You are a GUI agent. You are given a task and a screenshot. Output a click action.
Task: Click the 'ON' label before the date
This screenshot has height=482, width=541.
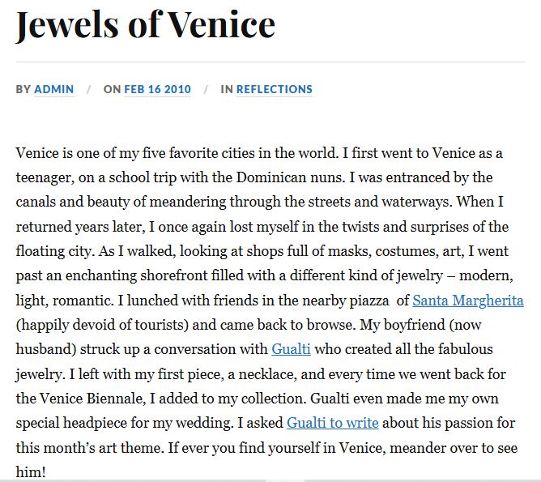tap(112, 90)
